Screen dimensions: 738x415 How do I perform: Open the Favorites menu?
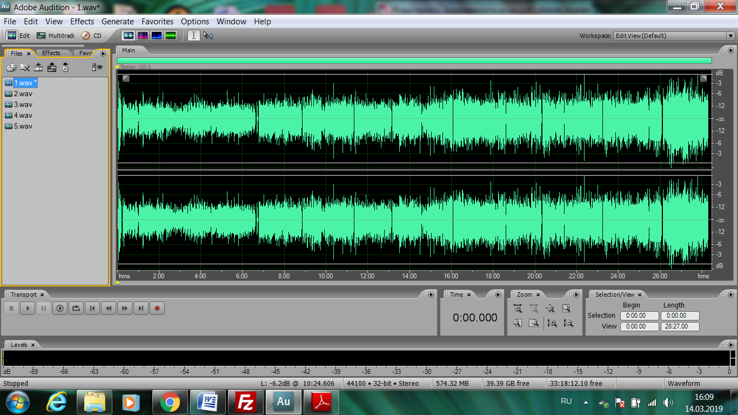[x=158, y=22]
